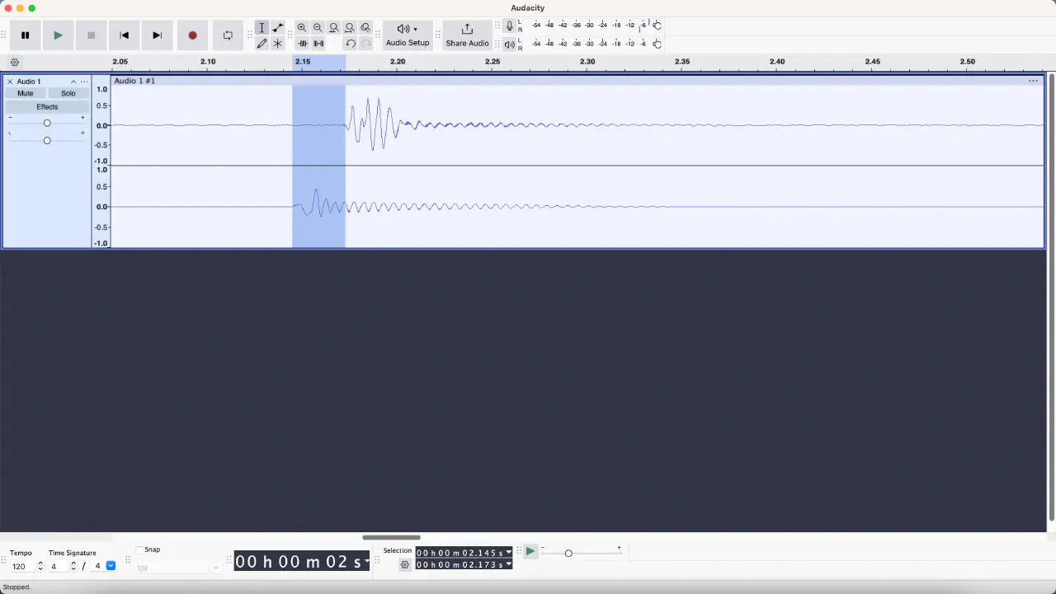1056x594 pixels.
Task: Trim audio outside selection
Action: pos(303,44)
